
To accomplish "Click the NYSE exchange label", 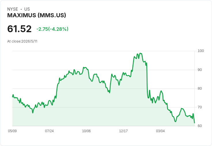I will pos(13,9).
